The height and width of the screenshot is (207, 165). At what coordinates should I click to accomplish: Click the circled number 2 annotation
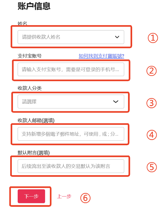point(151,71)
